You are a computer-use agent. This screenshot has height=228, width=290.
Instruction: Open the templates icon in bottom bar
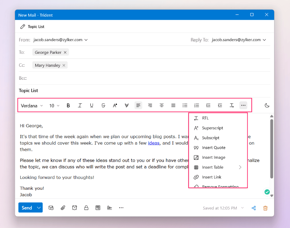98,208
